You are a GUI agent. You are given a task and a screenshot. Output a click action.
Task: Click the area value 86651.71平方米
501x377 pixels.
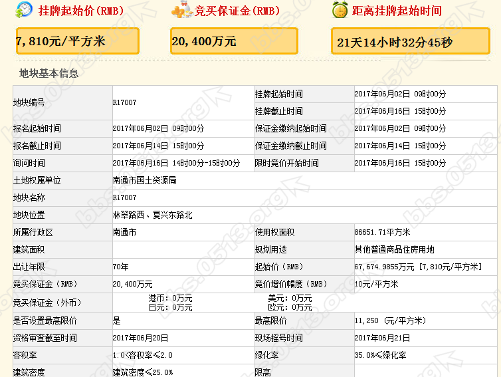click(x=382, y=232)
